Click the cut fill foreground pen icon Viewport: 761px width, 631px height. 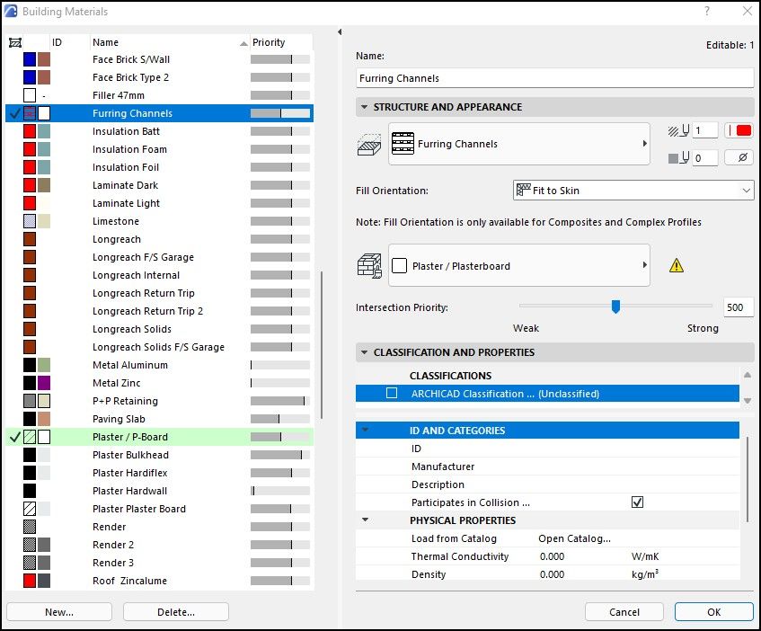pos(678,130)
